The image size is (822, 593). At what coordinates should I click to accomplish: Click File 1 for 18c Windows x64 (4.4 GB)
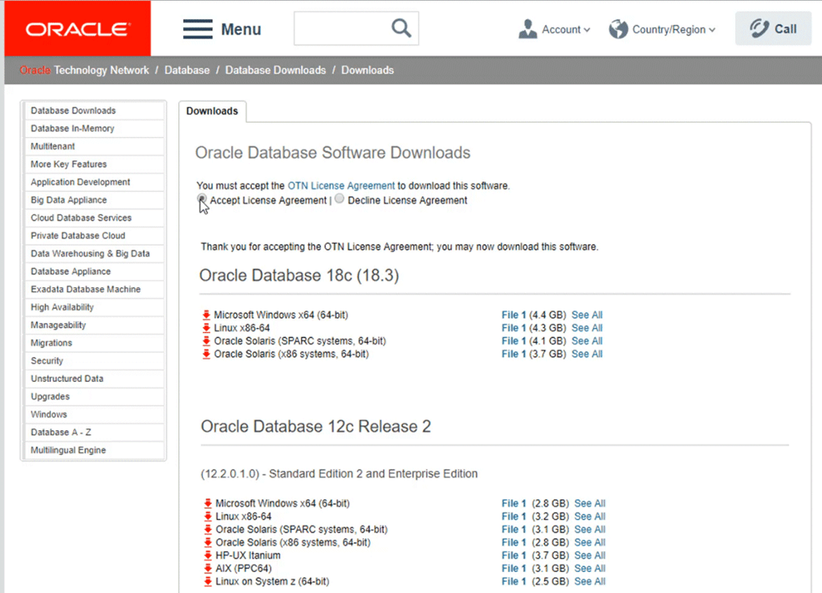(514, 315)
